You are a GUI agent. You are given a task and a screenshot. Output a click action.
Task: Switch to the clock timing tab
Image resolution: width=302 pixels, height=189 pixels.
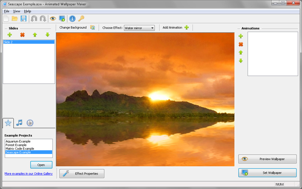point(30,123)
